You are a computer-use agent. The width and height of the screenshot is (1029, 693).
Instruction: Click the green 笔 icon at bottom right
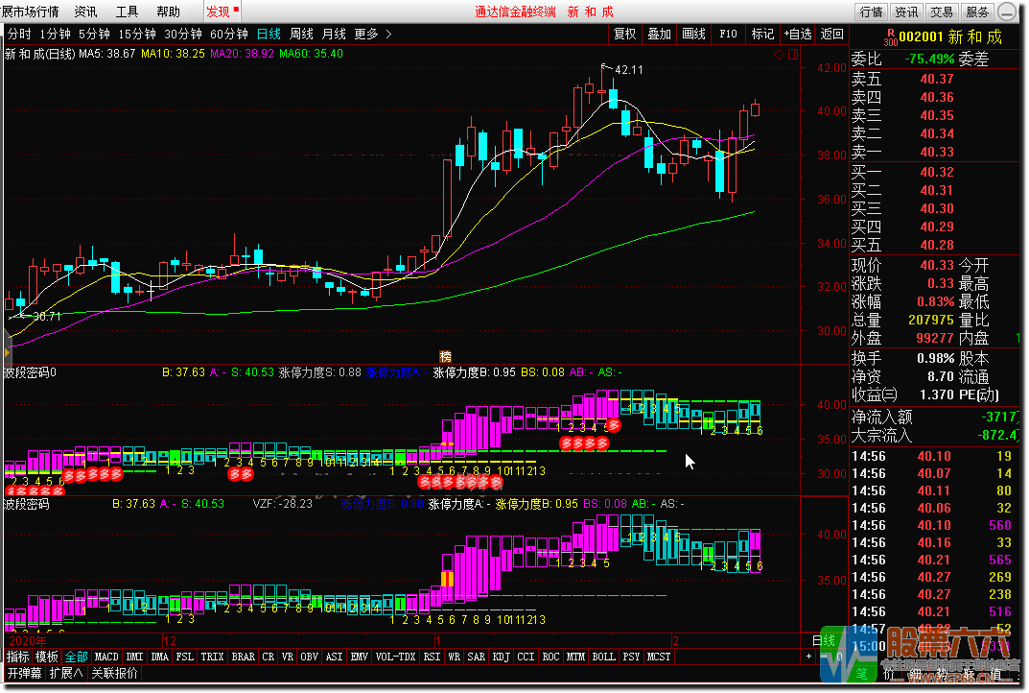(862, 673)
